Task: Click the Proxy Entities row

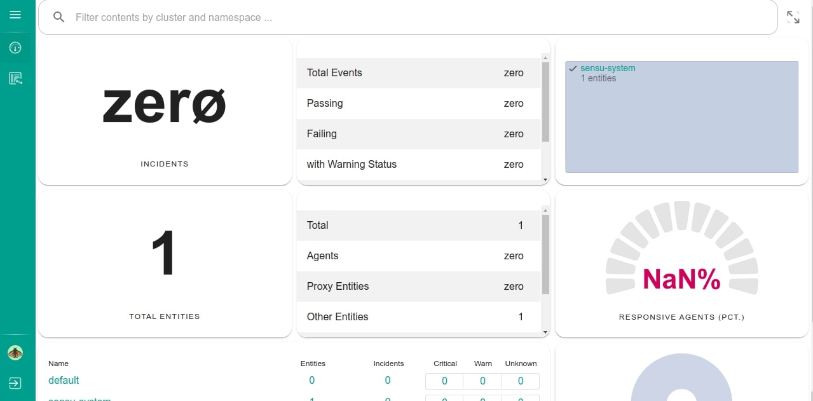Action: [x=419, y=287]
